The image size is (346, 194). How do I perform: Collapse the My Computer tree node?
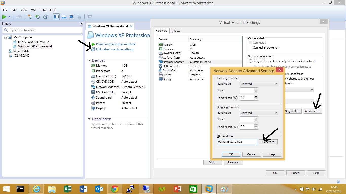click(x=5, y=37)
